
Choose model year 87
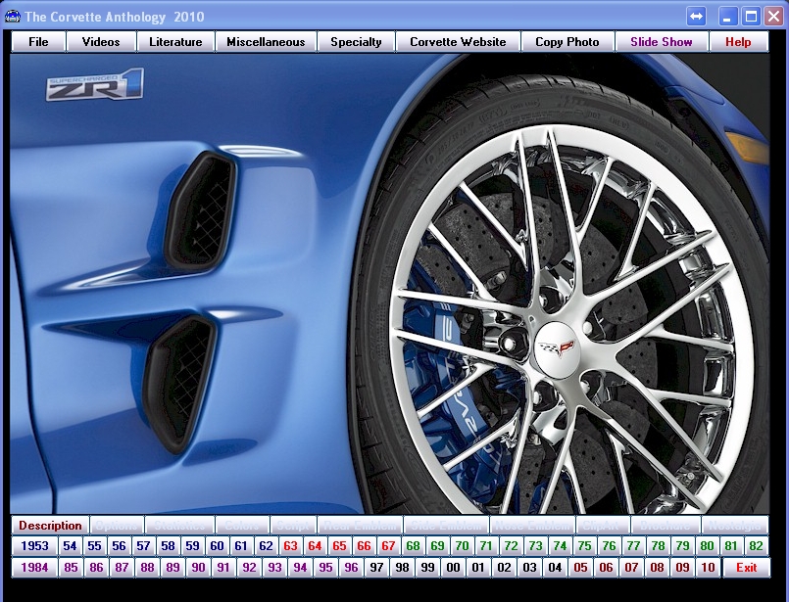(122, 568)
